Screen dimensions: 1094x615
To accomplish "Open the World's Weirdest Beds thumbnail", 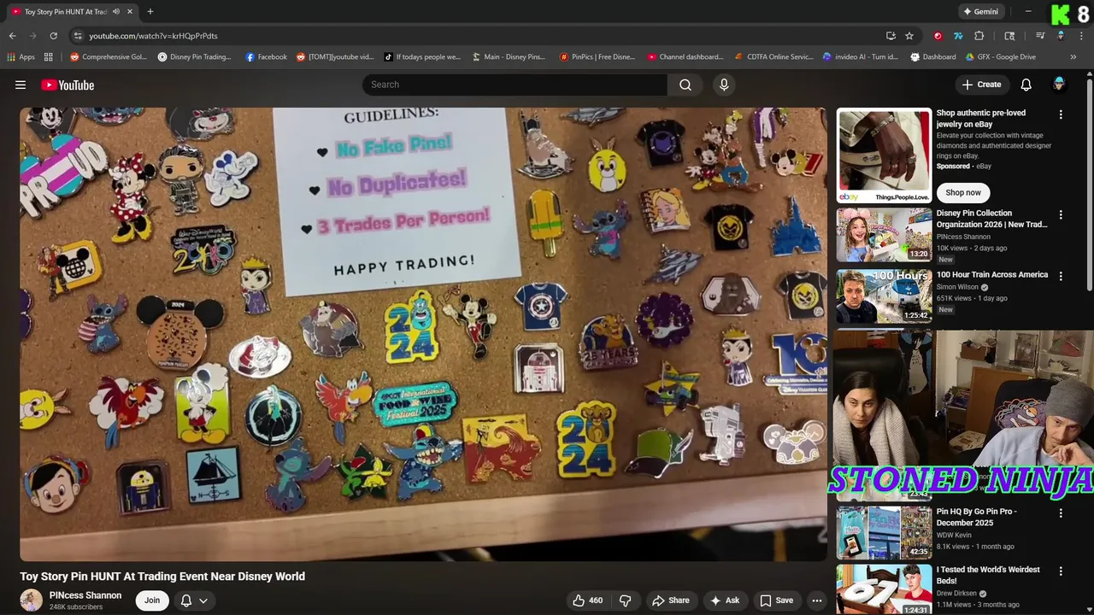I will (x=884, y=589).
